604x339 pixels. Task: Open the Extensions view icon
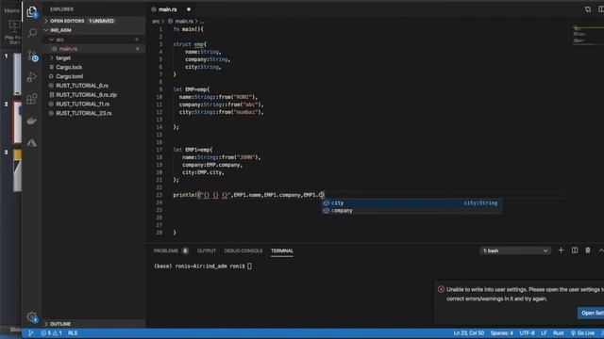32,99
